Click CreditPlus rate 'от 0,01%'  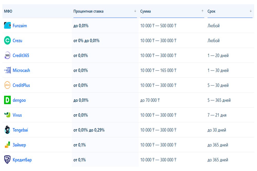click(80, 85)
